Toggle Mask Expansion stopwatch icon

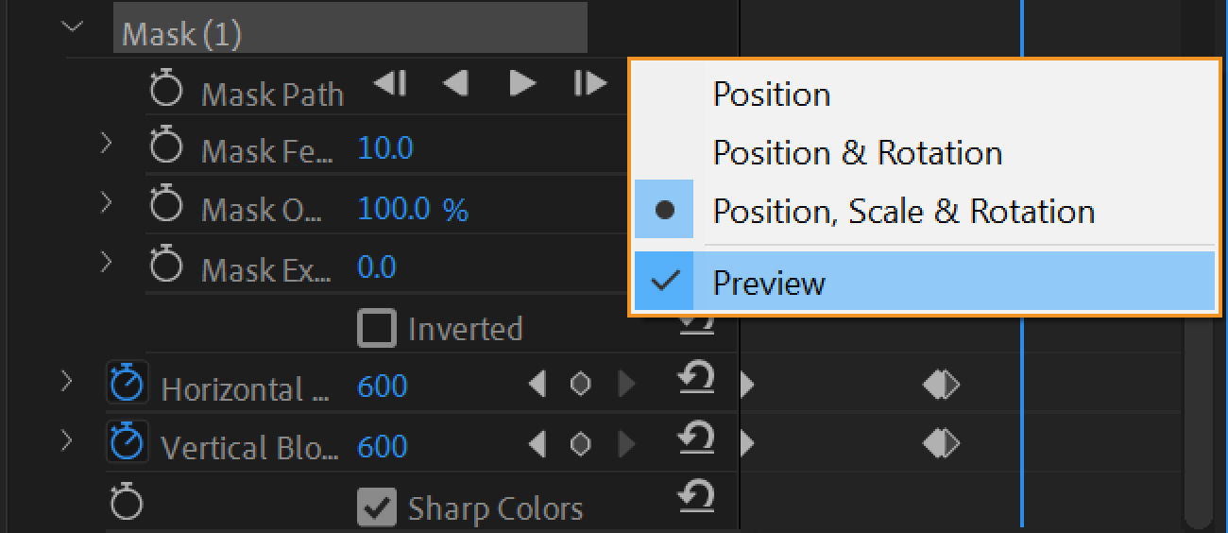click(x=167, y=267)
